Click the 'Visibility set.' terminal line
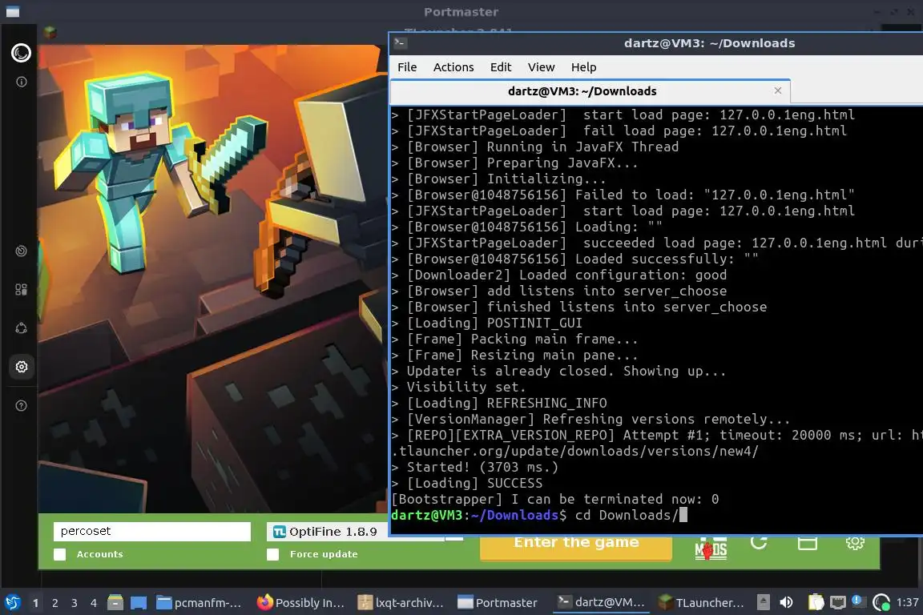Image resolution: width=923 pixels, height=615 pixels. point(458,388)
